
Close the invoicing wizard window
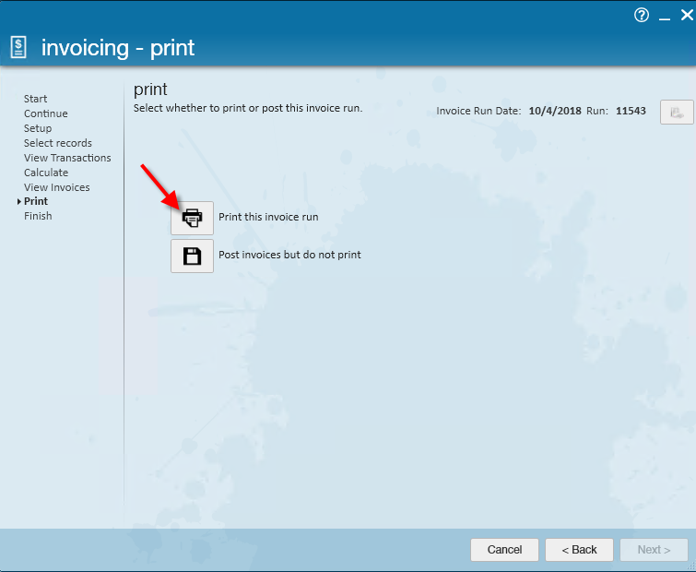(687, 15)
